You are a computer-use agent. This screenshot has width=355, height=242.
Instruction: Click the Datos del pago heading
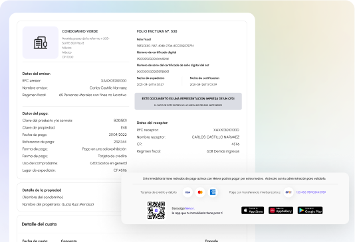tap(35, 113)
